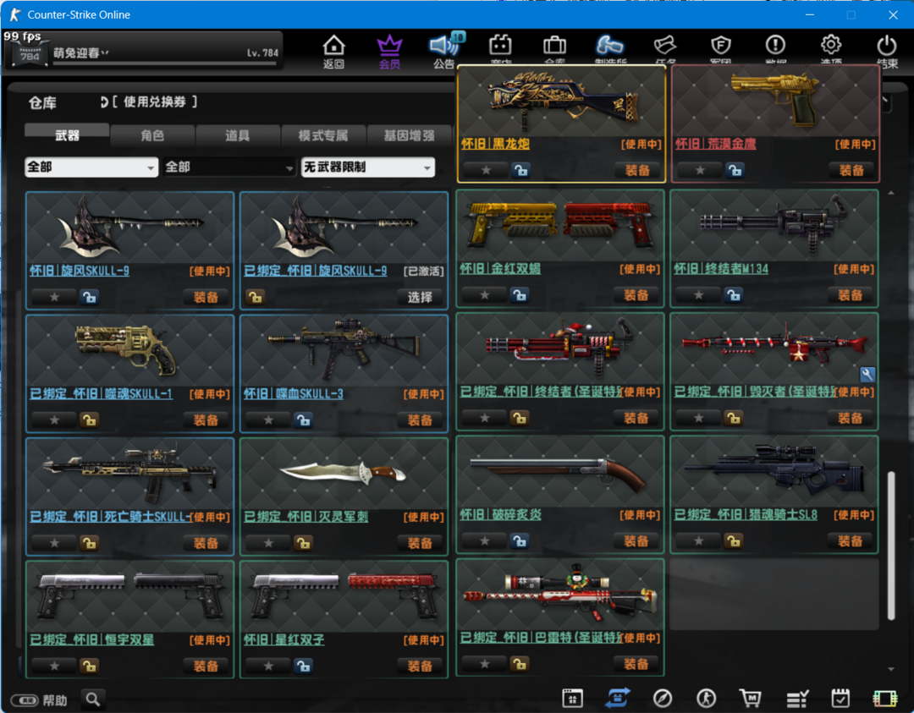Screen dimensions: 914x713
Task: Click the exclamation mark report icon
Action: (x=775, y=45)
